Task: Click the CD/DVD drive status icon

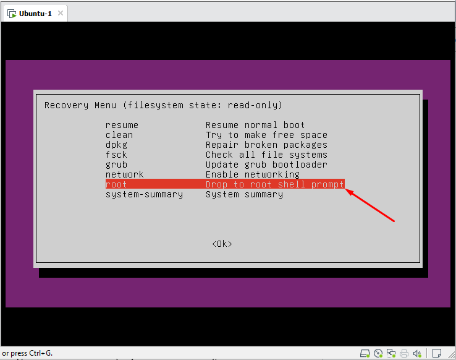Action: tap(378, 353)
